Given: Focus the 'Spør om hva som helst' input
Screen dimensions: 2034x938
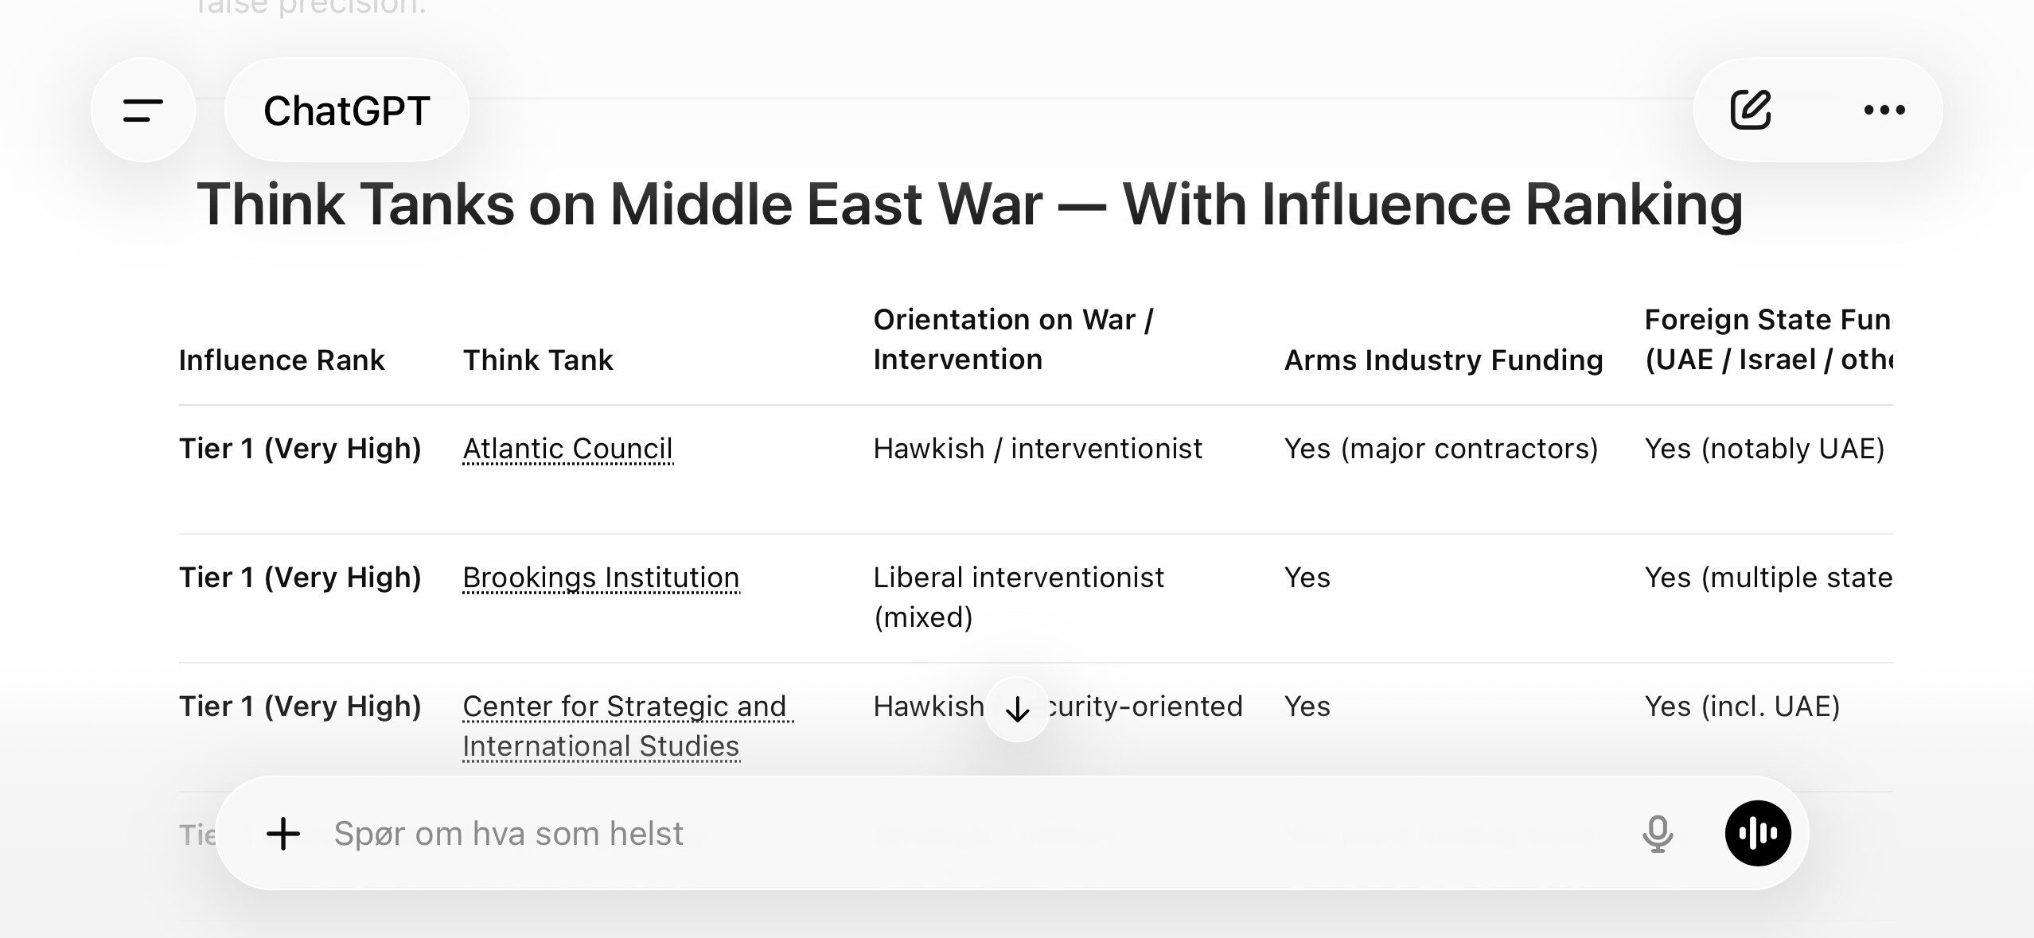Looking at the screenshot, I should (x=955, y=834).
